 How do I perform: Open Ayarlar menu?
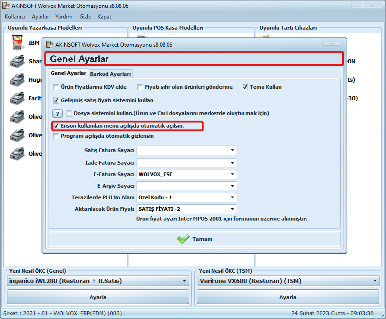tap(40, 17)
